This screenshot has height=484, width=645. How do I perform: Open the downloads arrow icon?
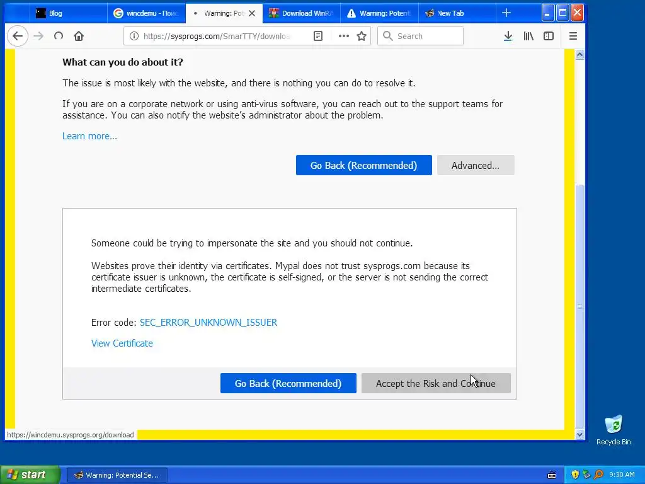pos(508,36)
